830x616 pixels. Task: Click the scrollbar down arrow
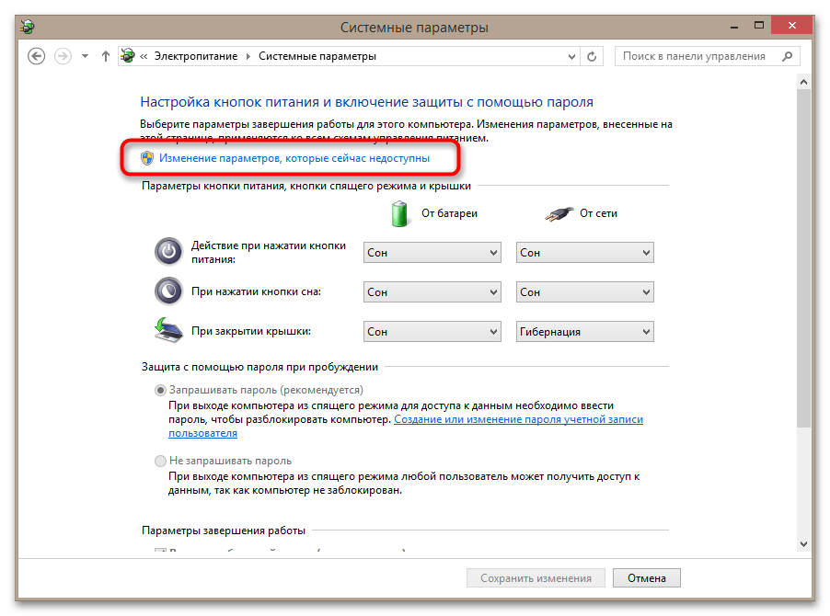[x=803, y=544]
